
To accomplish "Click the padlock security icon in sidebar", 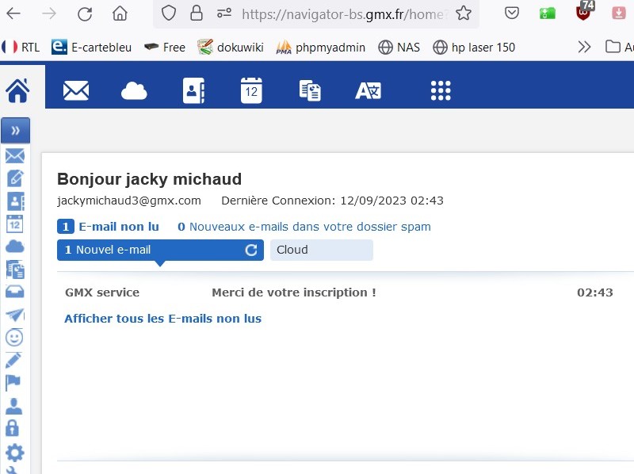I will [13, 429].
